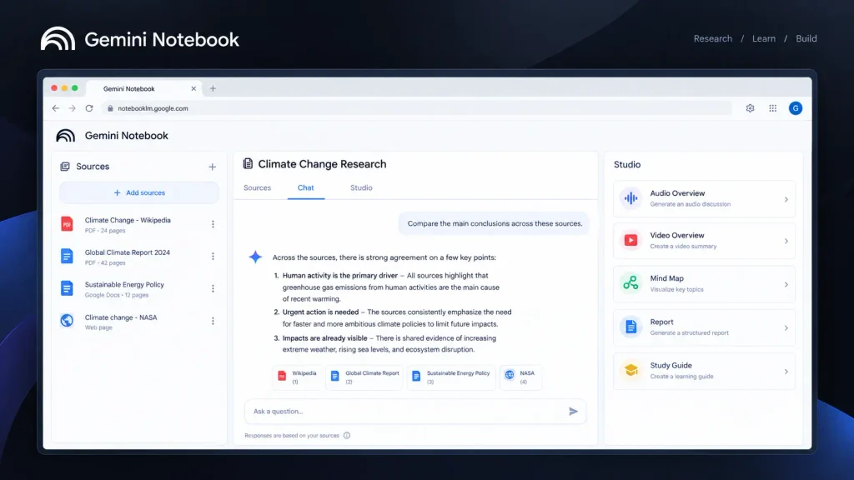
Task: Open the Wikipedia (1) citation chip
Action: coord(298,377)
